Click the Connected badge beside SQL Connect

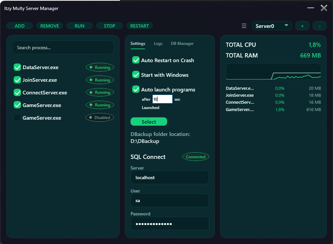pyautogui.click(x=195, y=157)
